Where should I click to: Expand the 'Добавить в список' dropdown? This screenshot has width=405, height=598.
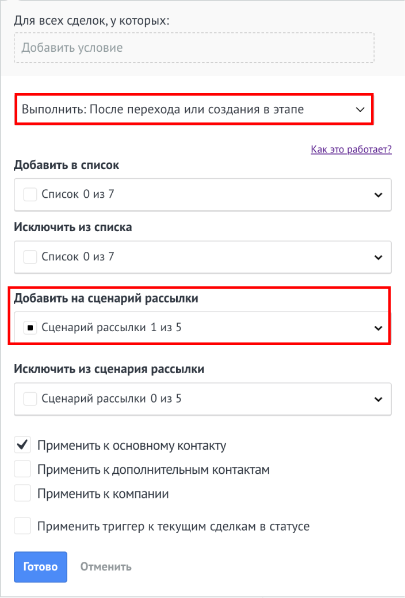(201, 194)
